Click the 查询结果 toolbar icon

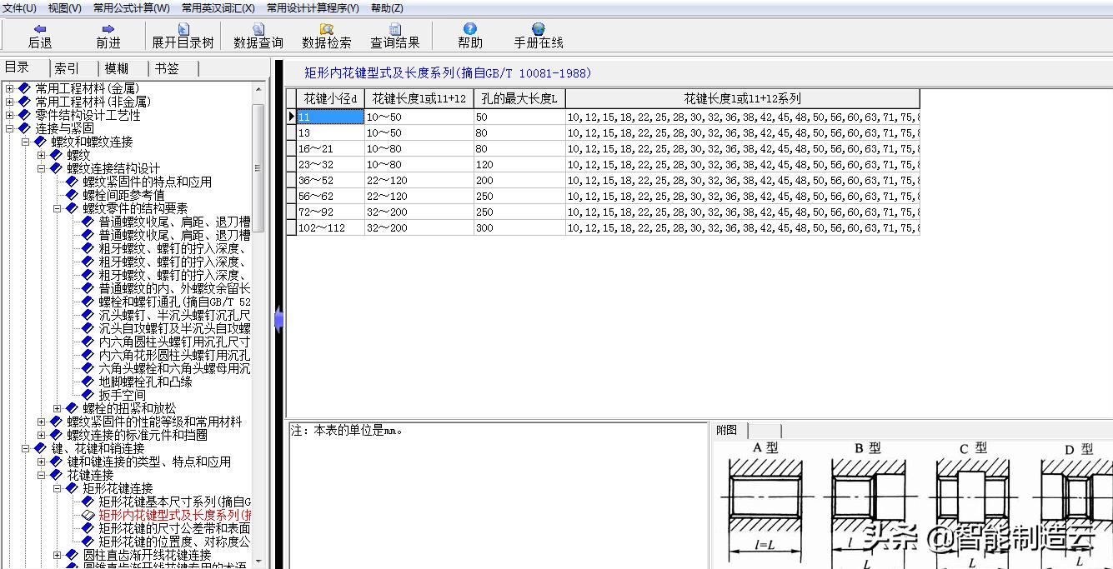pyautogui.click(x=395, y=29)
